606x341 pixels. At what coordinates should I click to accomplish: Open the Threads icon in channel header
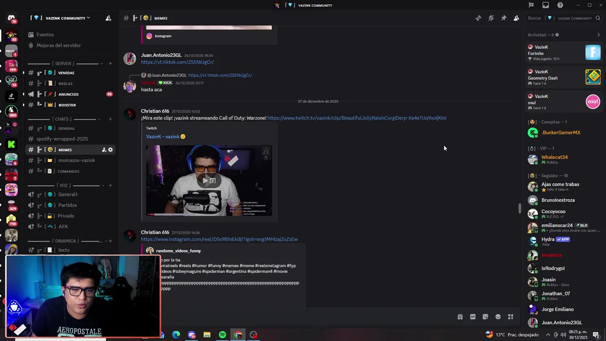[x=478, y=18]
